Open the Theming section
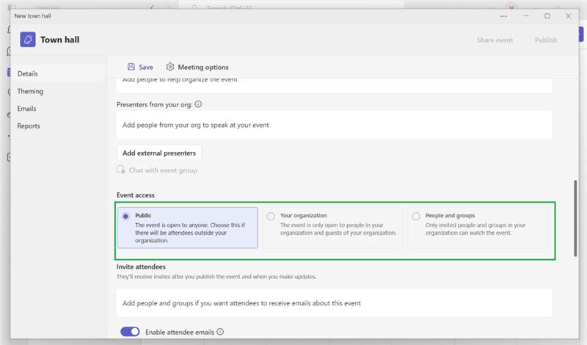The width and height of the screenshot is (587, 345). coord(30,91)
